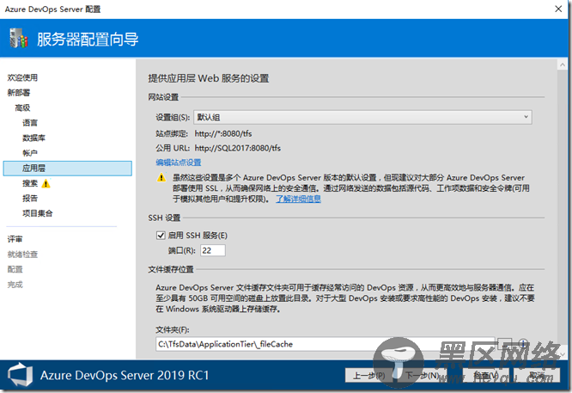Image resolution: width=572 pixels, height=393 pixels.
Task: Click the 检查(V) button
Action: [x=486, y=375]
